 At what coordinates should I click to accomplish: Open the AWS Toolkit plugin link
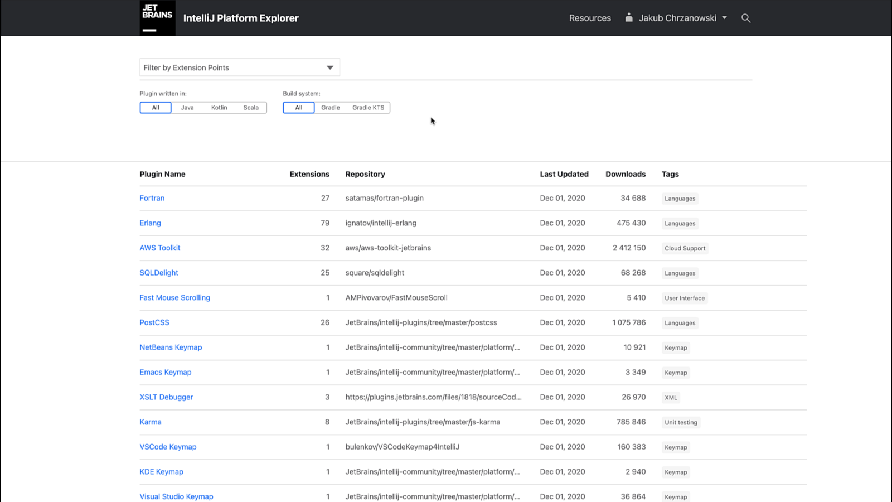(x=160, y=248)
